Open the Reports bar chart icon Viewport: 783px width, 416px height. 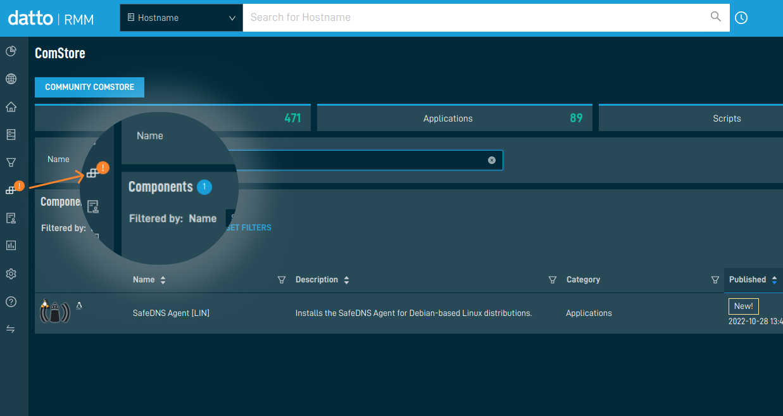pyautogui.click(x=11, y=245)
